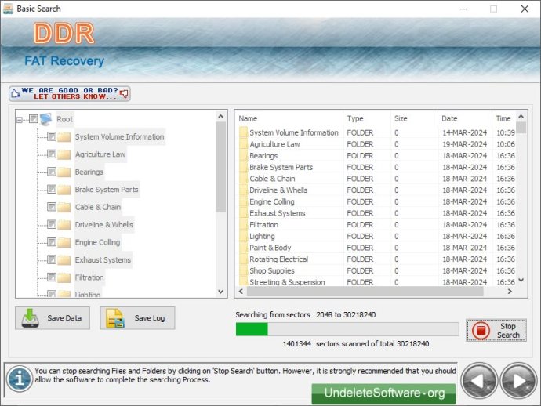This screenshot has width=541, height=406.
Task: Click folder icon beside Filtration in list
Action: pos(243,225)
